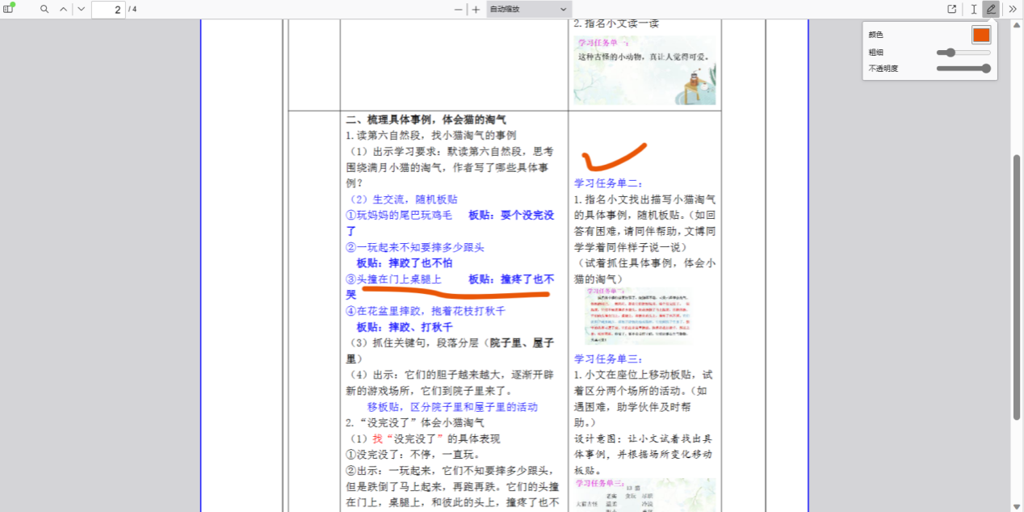The image size is (1024, 512).
Task: Zoom out with the minus button
Action: [459, 9]
